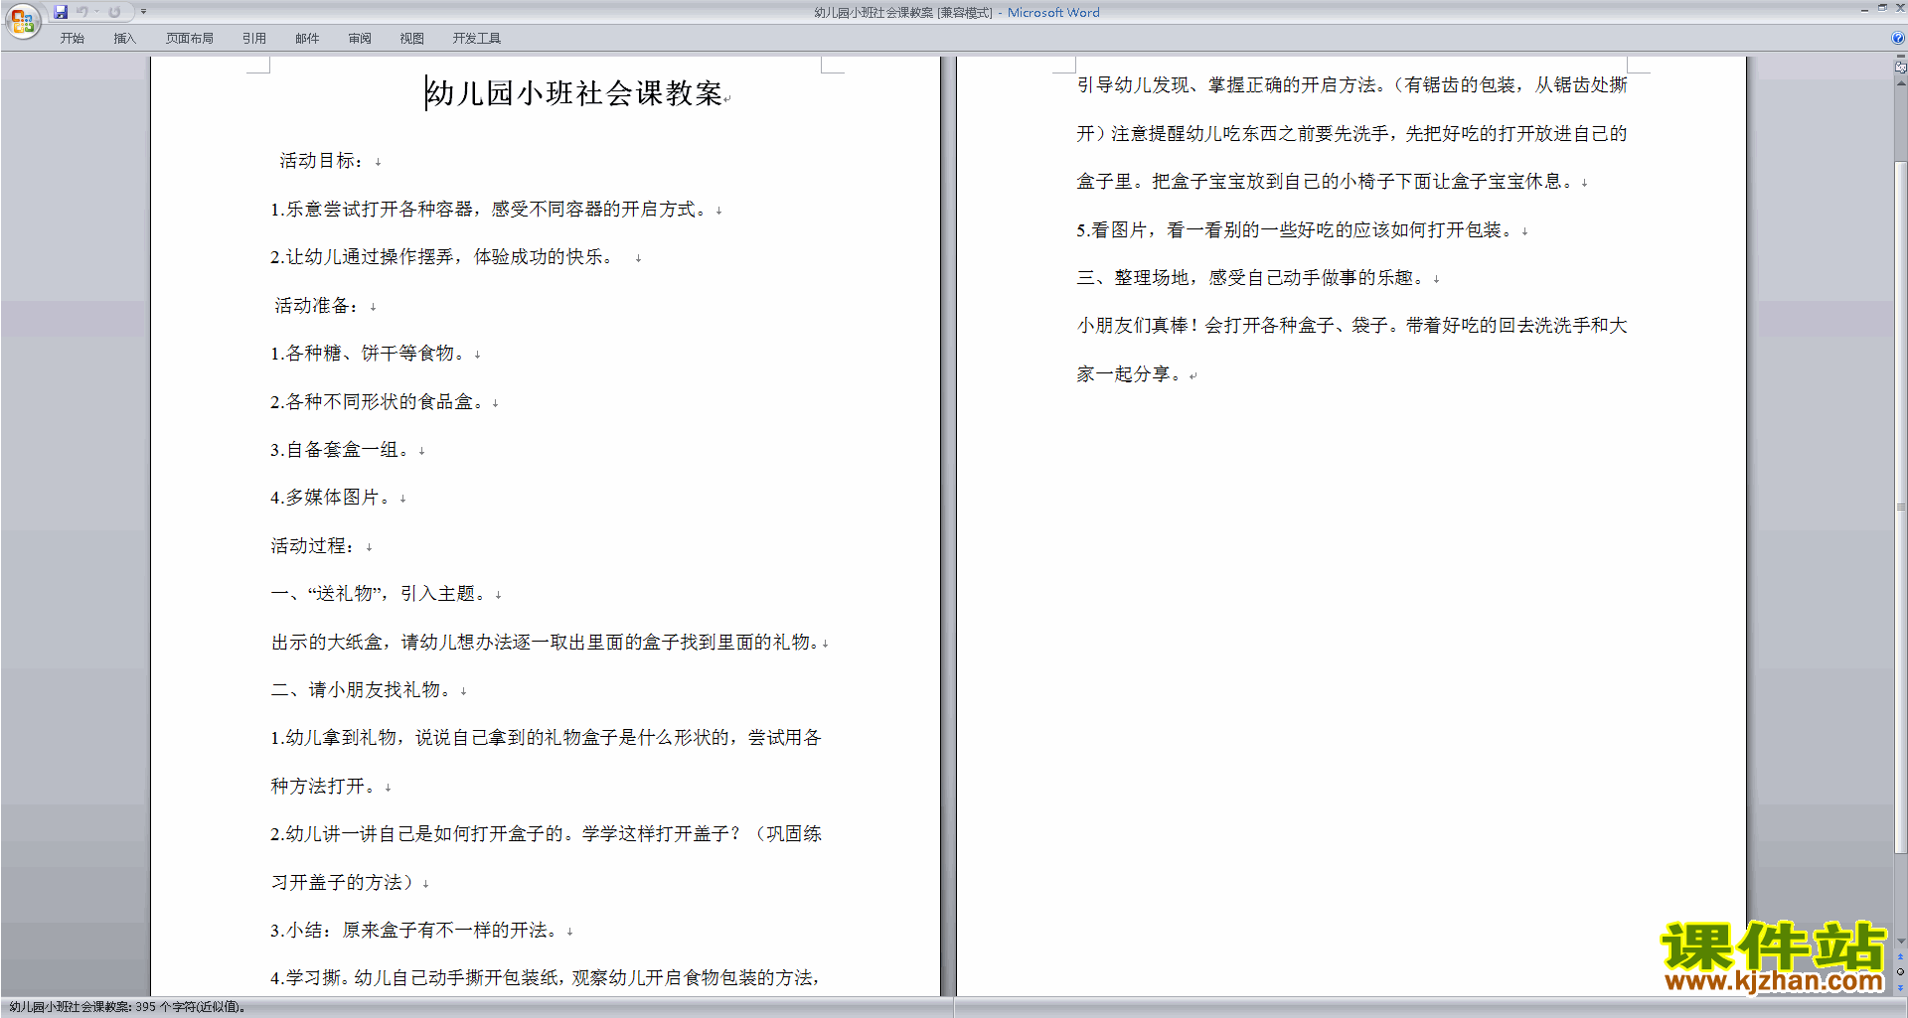Click the line 2.幼儿讲一讲自己是如何打开盒子的
Screen dimensions: 1908x1018
[546, 834]
